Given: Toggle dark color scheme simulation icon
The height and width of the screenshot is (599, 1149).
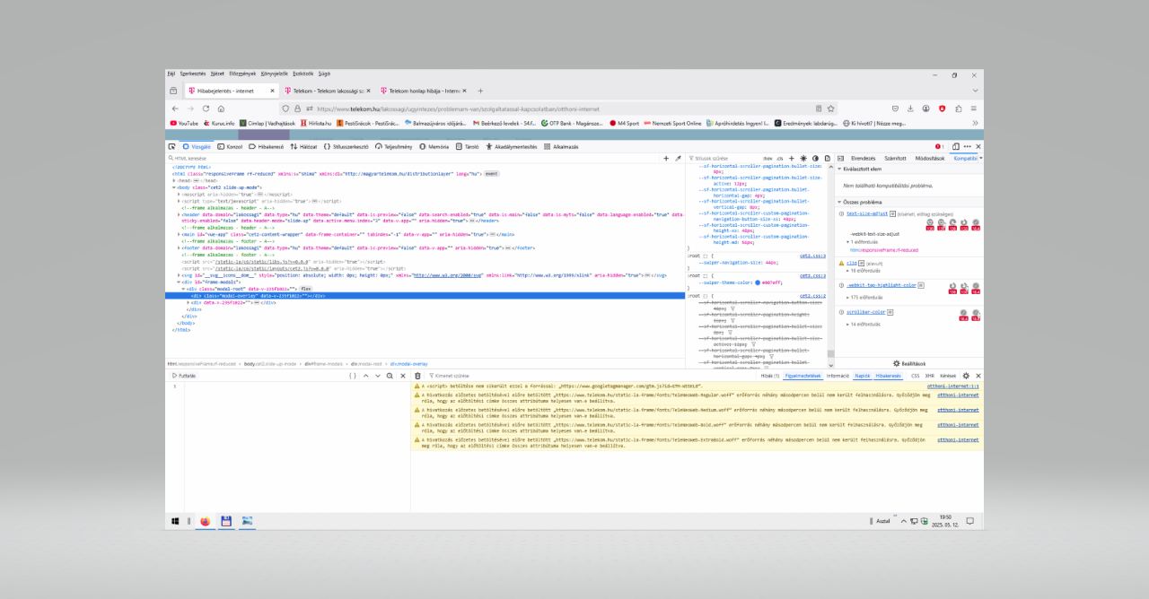Looking at the screenshot, I should [x=815, y=158].
